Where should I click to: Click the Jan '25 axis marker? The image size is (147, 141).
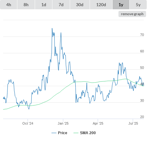pyautogui.click(x=63, y=123)
